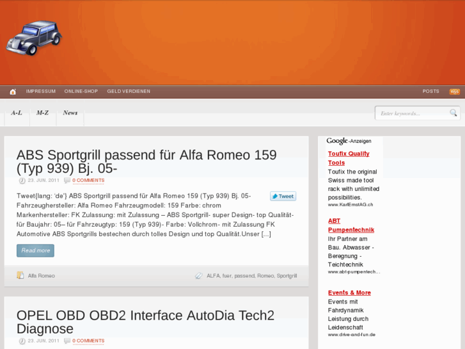This screenshot has width=465, height=349.
Task: Click the ABS Sportgrill post excerpt text
Action: pos(155,215)
